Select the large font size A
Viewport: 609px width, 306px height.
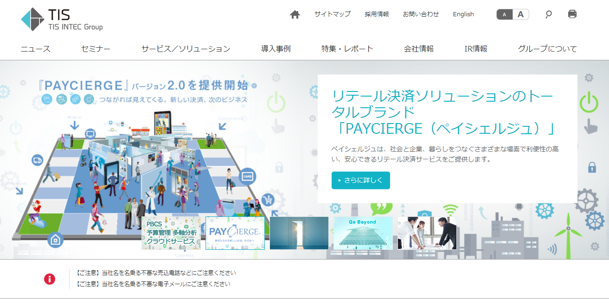pos(521,14)
